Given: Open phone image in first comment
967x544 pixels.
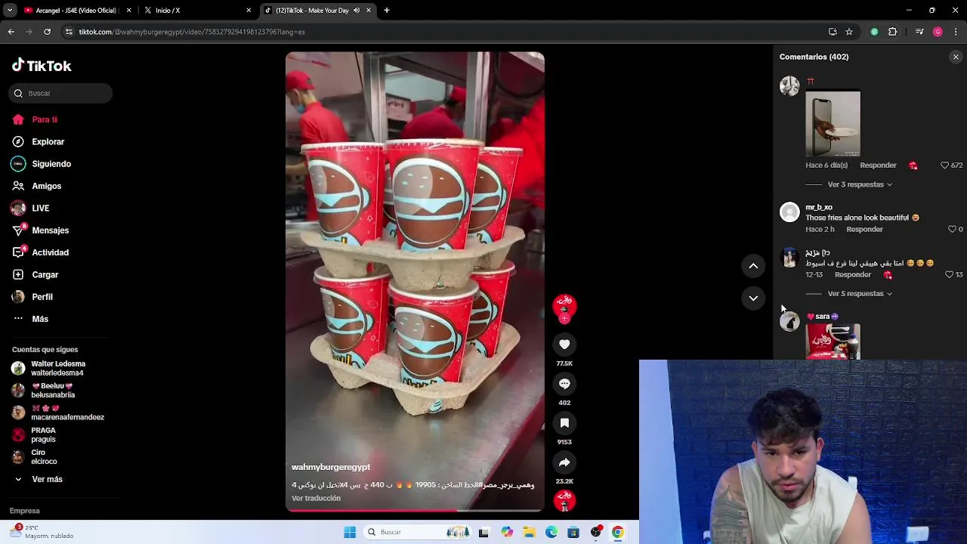Looking at the screenshot, I should [x=833, y=123].
